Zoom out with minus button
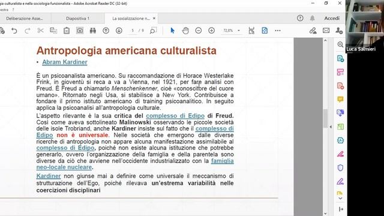The height and width of the screenshot is (216, 384). (x=199, y=31)
